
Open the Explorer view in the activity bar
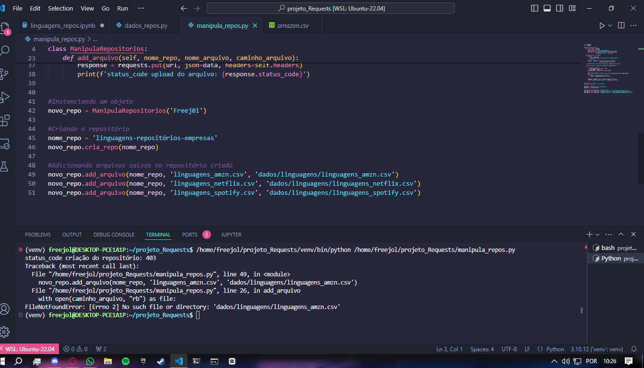(5, 27)
